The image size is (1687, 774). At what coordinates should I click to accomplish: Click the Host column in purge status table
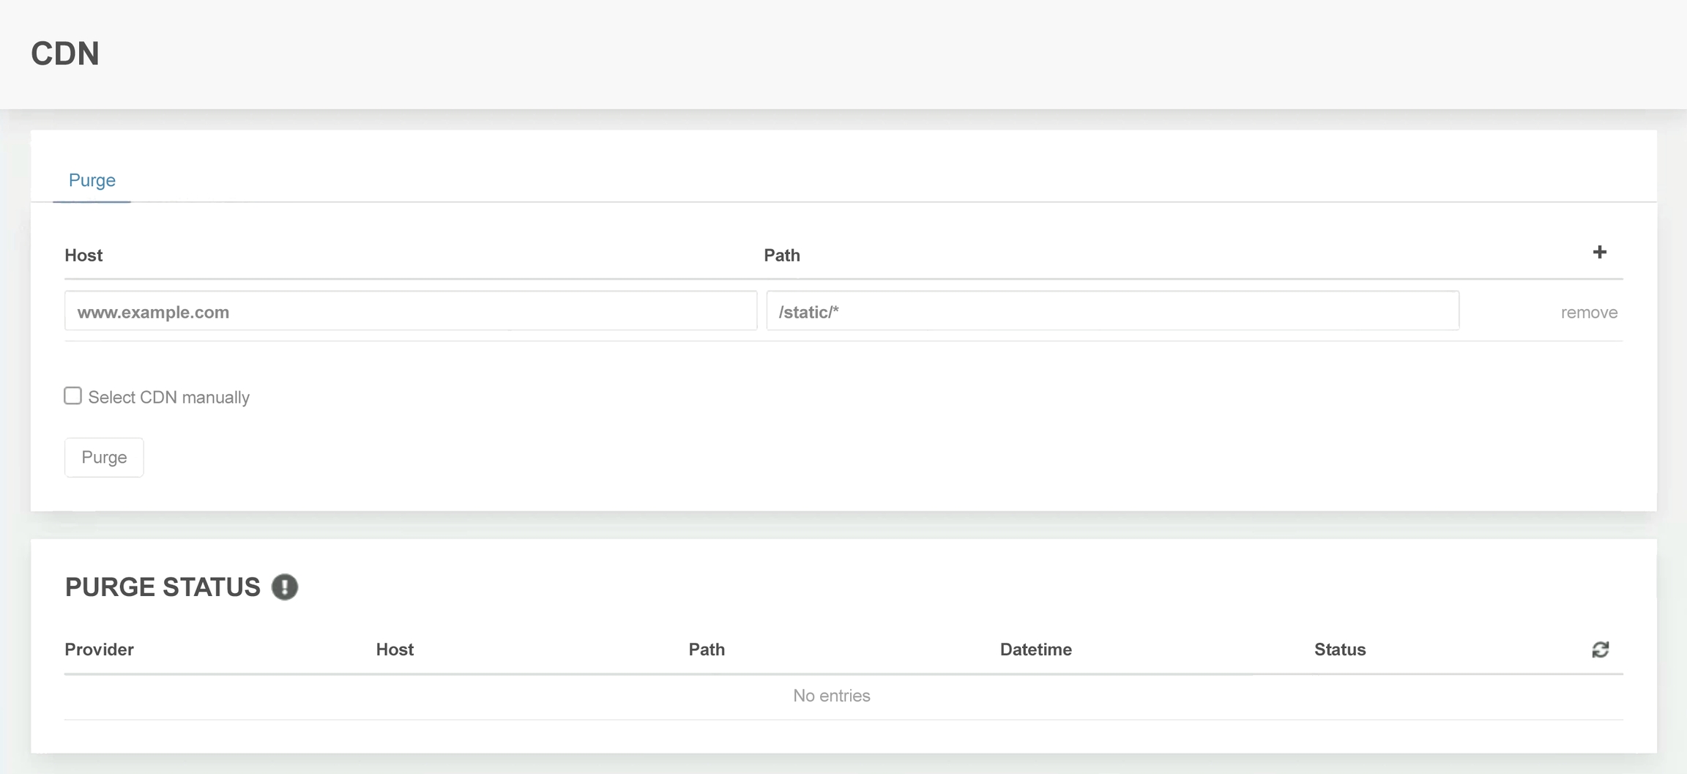[395, 650]
